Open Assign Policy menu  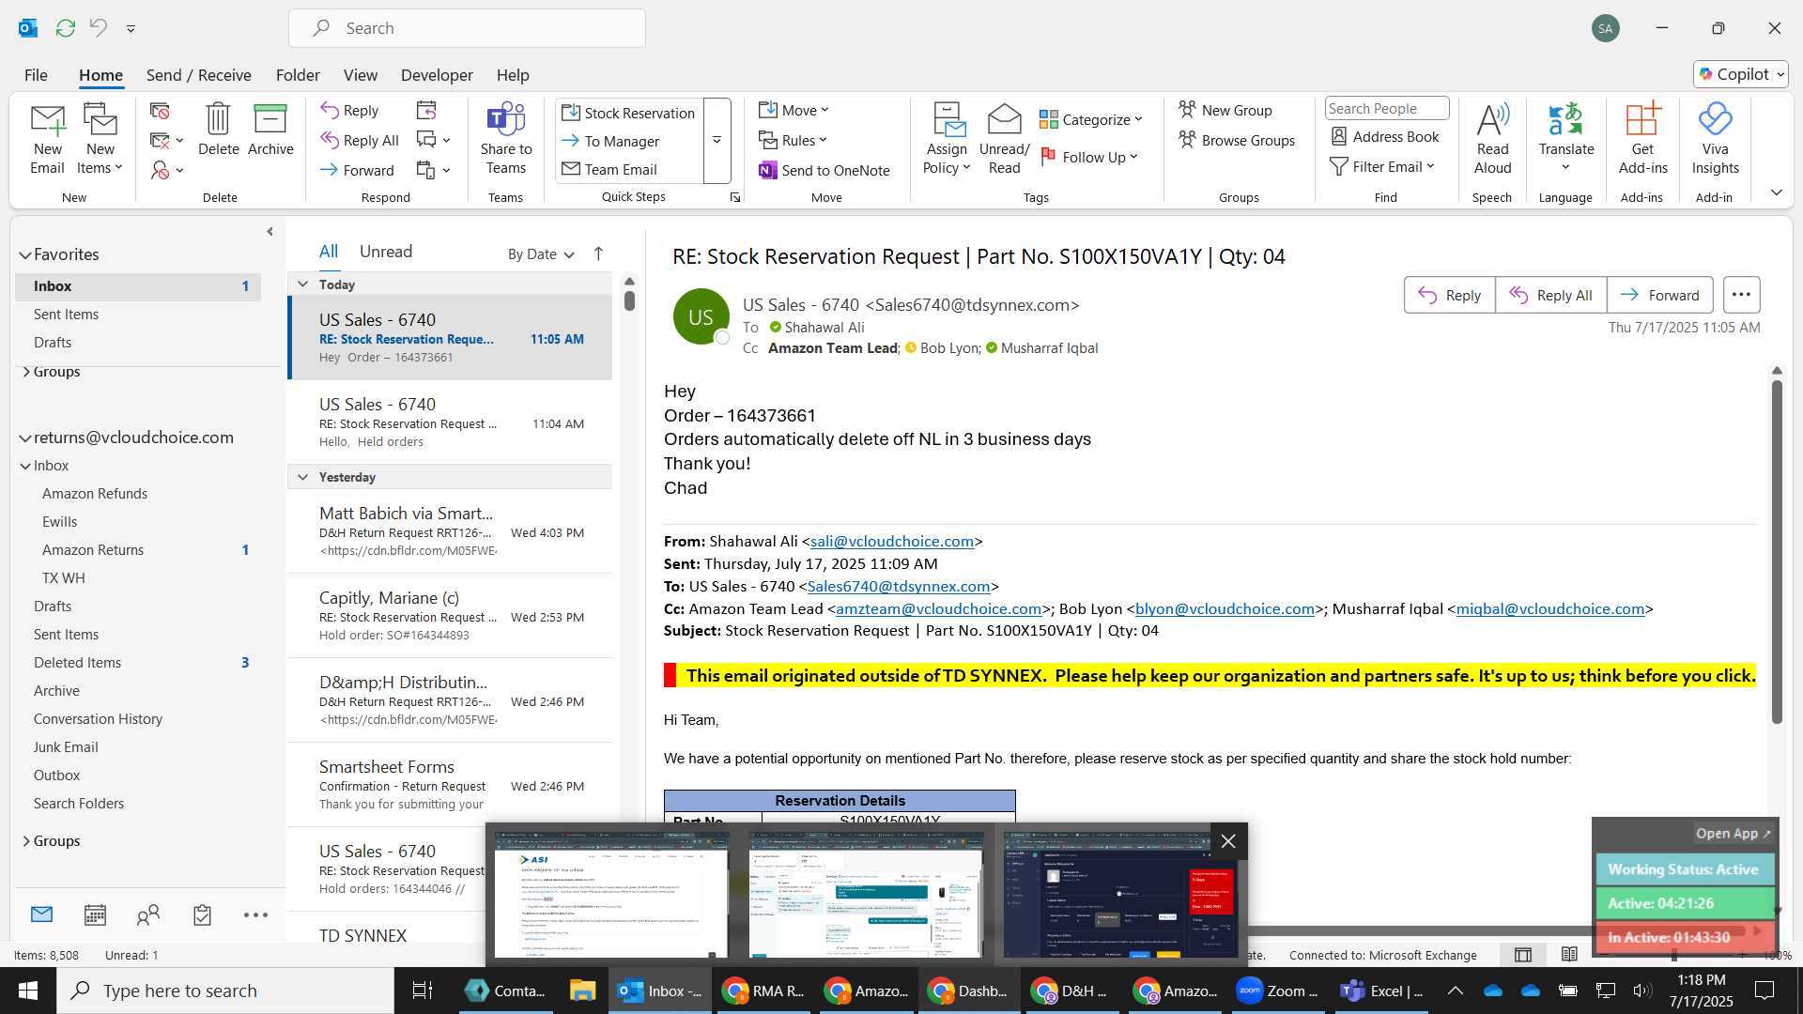click(947, 139)
